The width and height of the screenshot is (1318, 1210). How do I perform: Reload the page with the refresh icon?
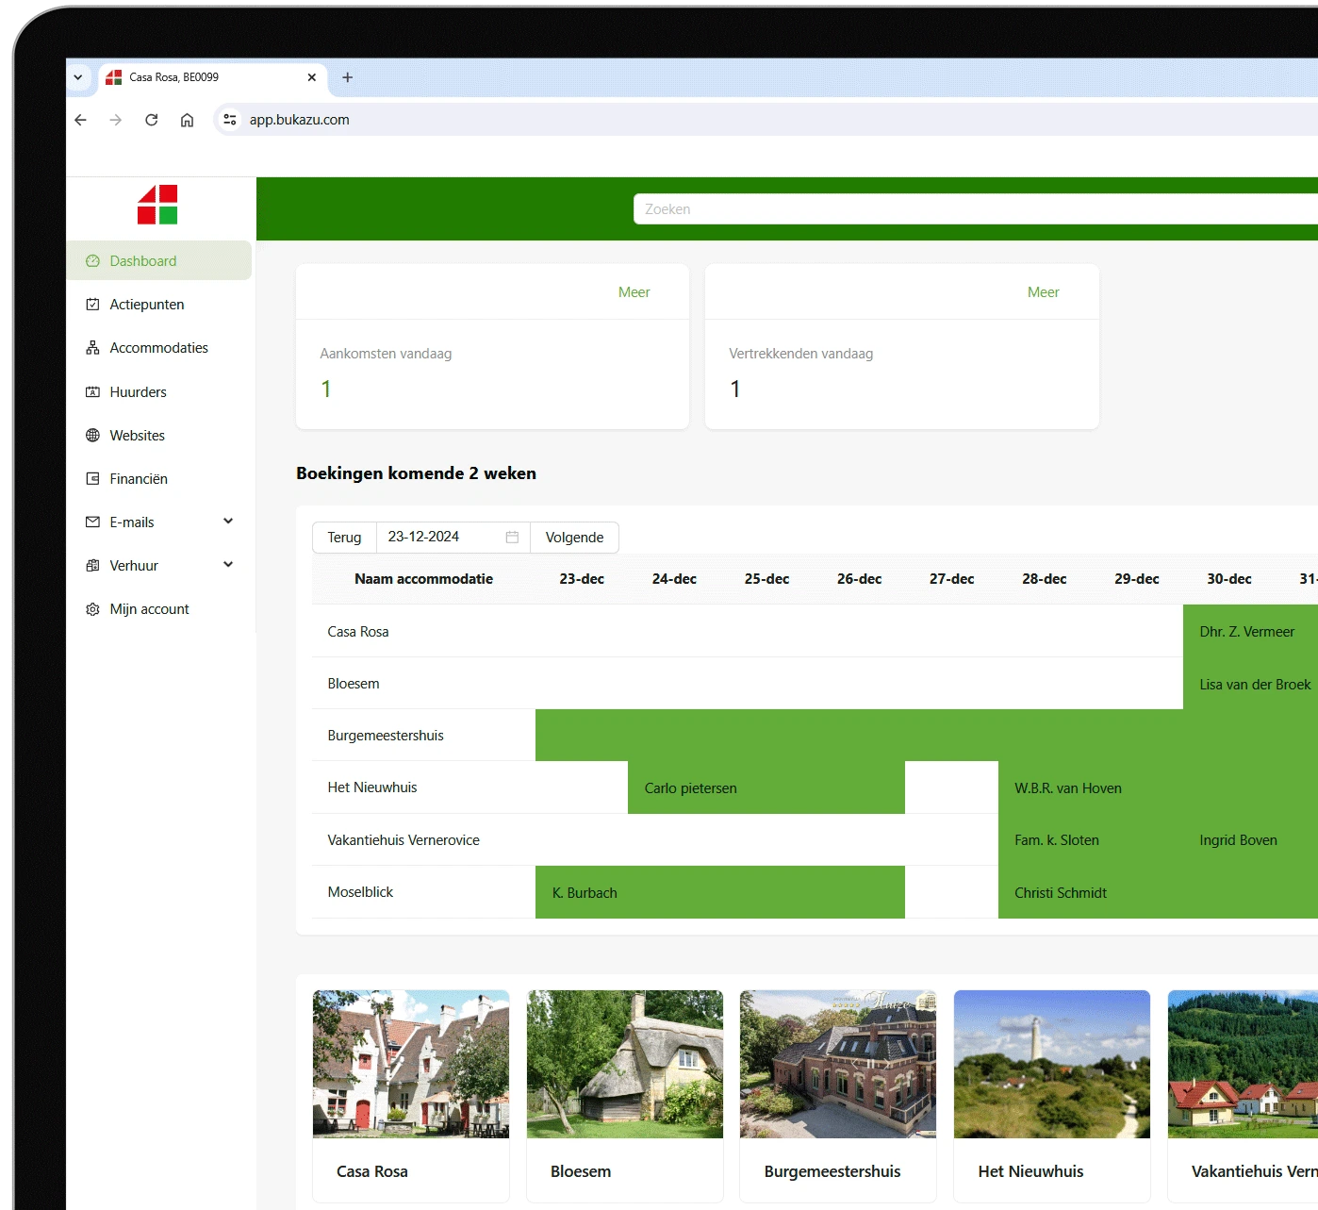(x=152, y=120)
